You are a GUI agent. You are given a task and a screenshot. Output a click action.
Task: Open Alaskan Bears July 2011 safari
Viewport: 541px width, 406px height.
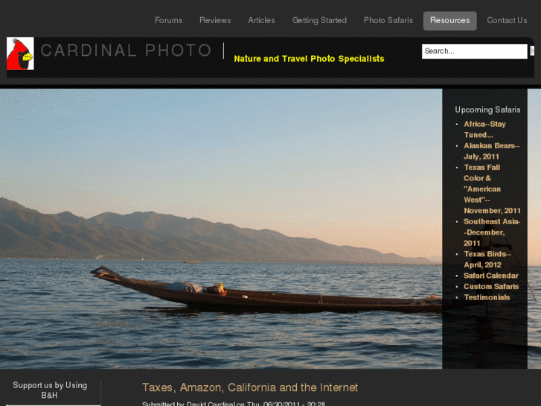(491, 151)
